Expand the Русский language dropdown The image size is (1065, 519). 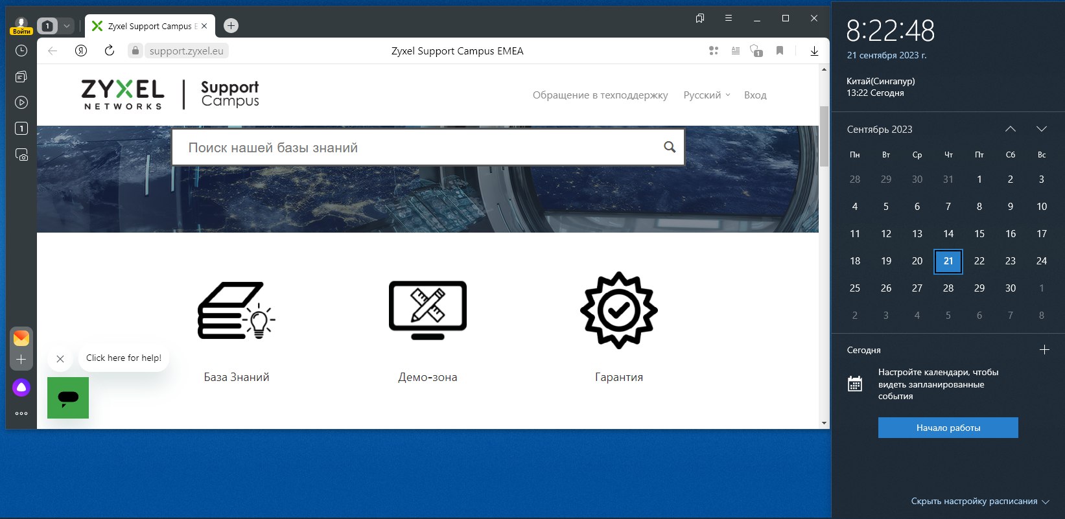(707, 95)
